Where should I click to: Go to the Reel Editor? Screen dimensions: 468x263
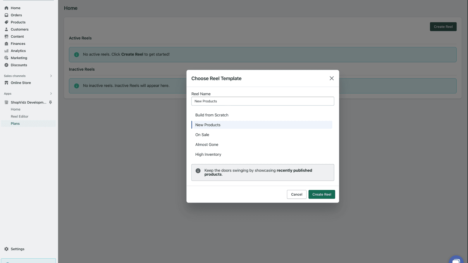pos(19,116)
